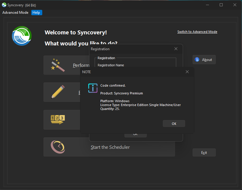Open the Help menu

coord(36,13)
